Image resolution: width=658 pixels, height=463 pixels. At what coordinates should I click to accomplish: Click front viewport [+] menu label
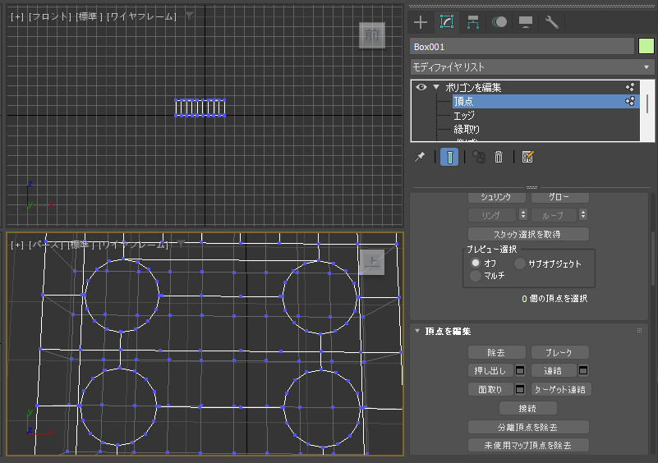pyautogui.click(x=17, y=16)
